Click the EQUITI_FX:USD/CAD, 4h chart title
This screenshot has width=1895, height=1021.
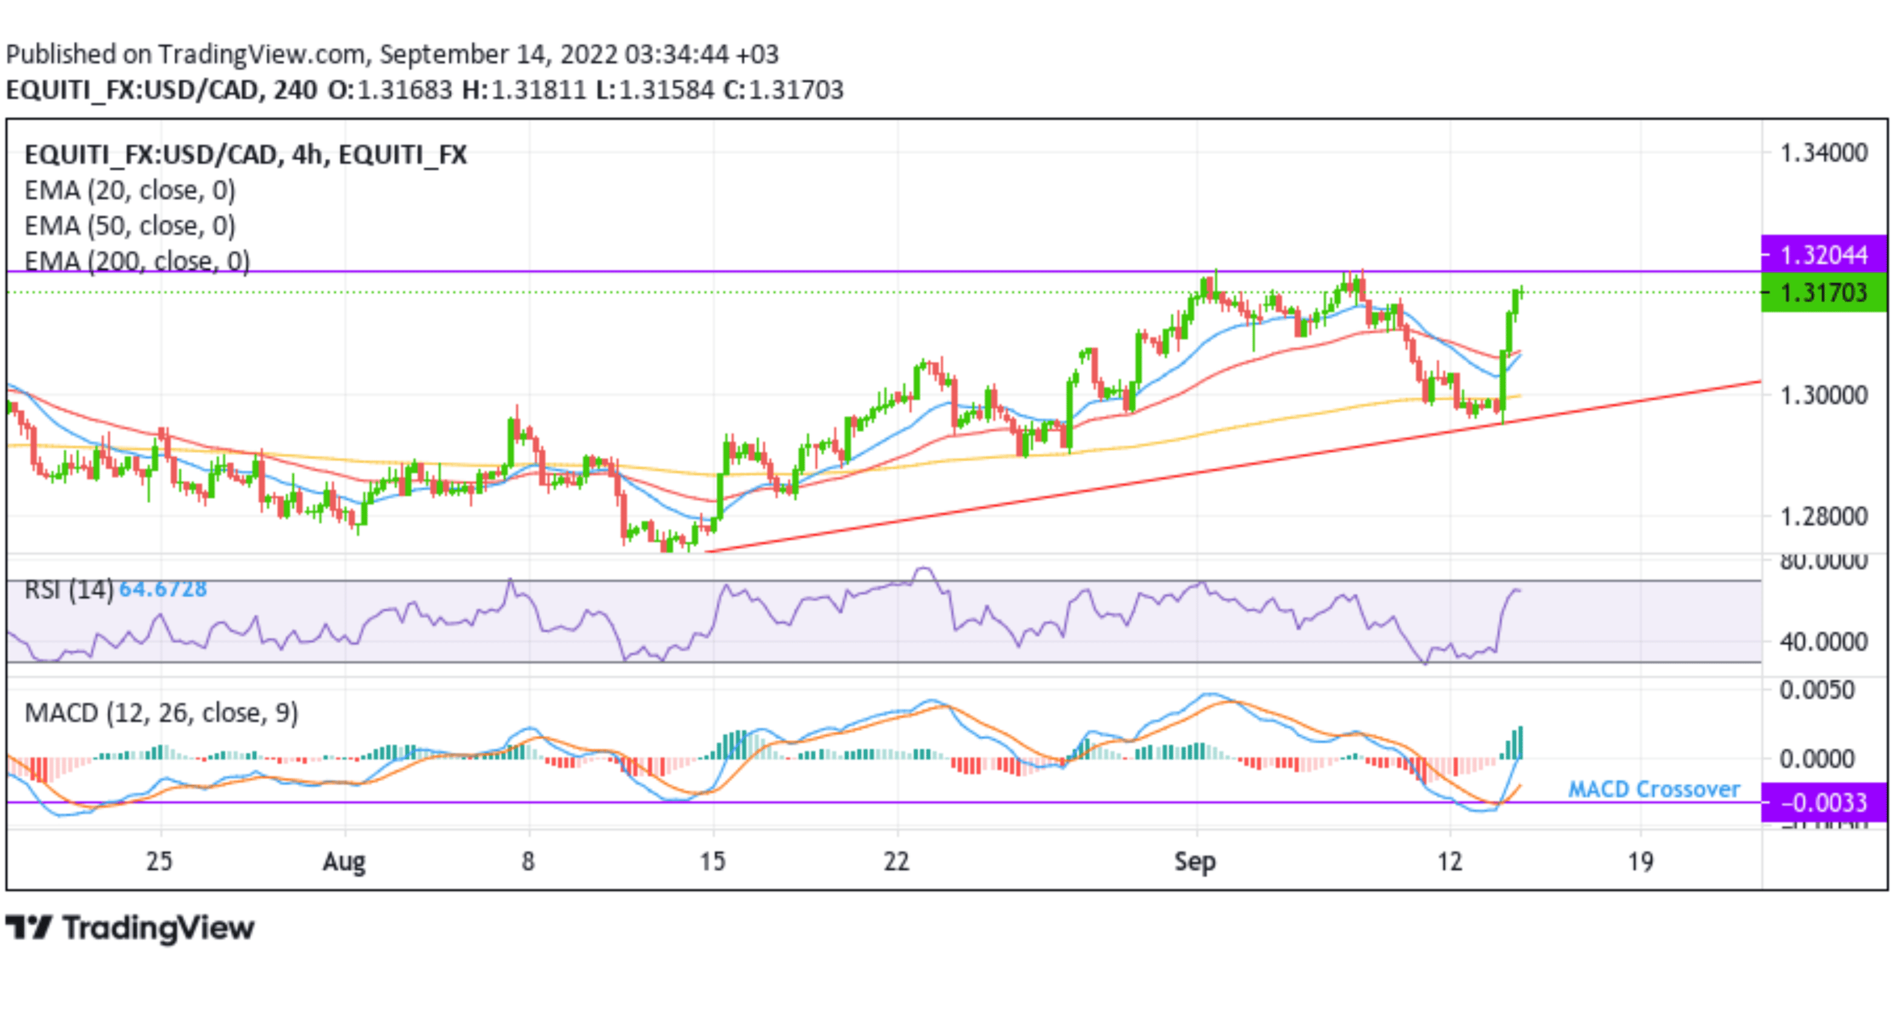coord(246,154)
